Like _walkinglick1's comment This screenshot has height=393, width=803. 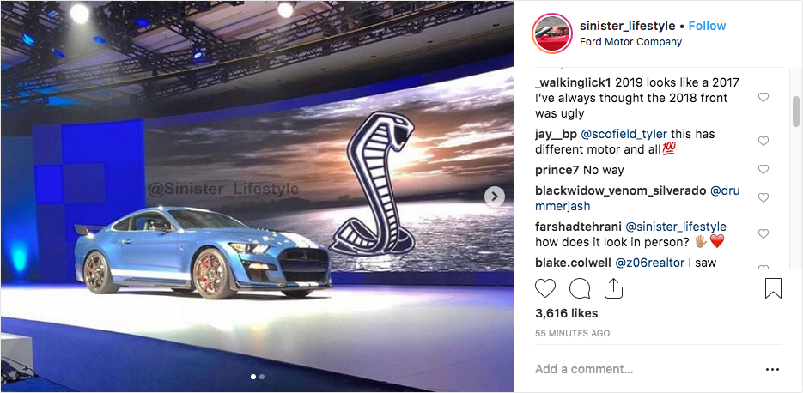pyautogui.click(x=763, y=97)
